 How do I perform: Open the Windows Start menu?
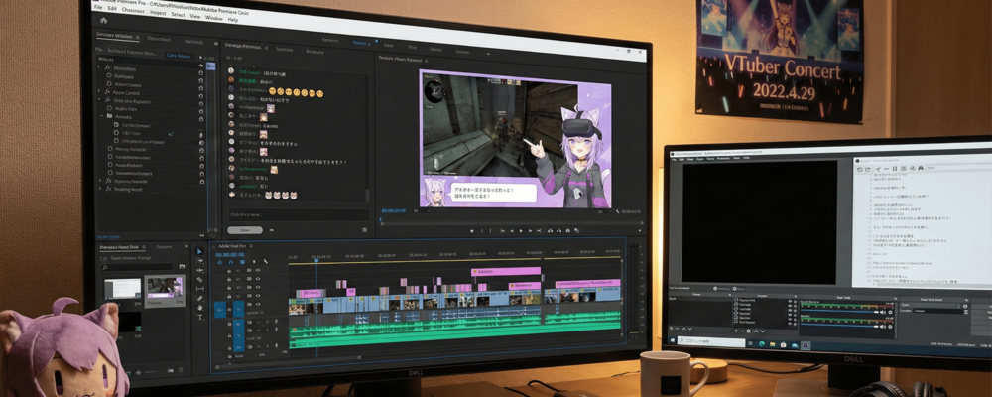[673, 340]
